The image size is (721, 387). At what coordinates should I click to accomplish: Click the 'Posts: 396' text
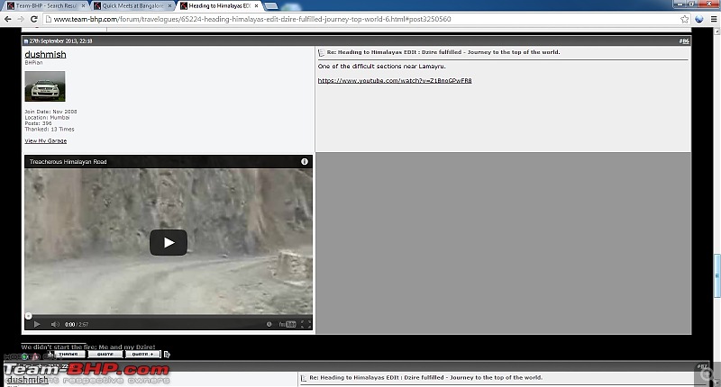tap(38, 123)
